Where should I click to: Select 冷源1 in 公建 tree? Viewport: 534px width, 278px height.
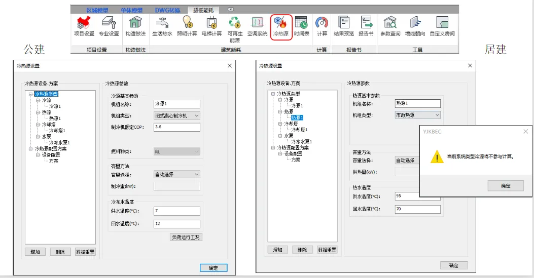[x=55, y=106]
